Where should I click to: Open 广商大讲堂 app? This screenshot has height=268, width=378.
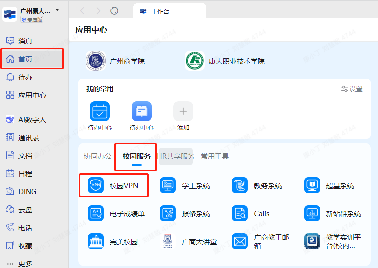(188, 241)
